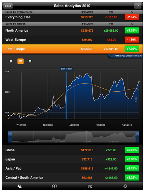Click the 4/22/2009 date axis label
144x194 pixels.
pos(74,125)
